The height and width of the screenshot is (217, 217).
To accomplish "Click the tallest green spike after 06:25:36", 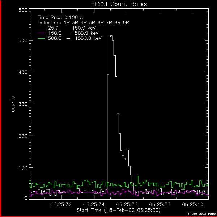I will [x=138, y=176].
